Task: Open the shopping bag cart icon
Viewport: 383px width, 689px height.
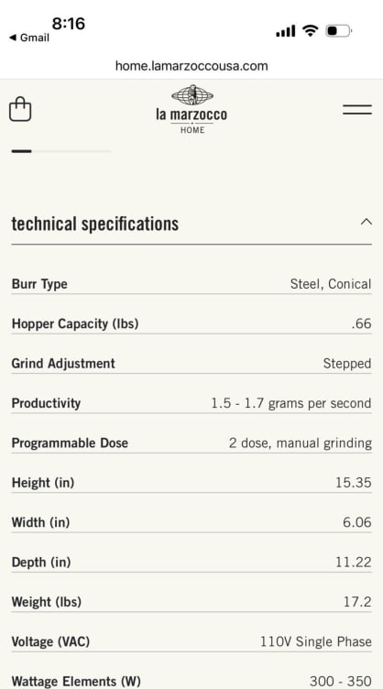Action: click(20, 109)
